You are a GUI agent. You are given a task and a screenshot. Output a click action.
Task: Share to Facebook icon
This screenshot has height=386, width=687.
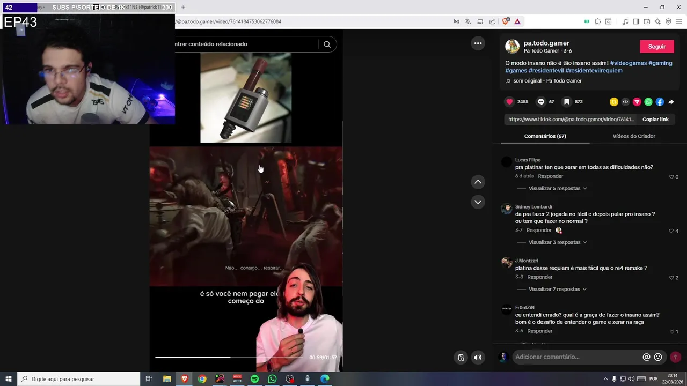click(x=660, y=102)
